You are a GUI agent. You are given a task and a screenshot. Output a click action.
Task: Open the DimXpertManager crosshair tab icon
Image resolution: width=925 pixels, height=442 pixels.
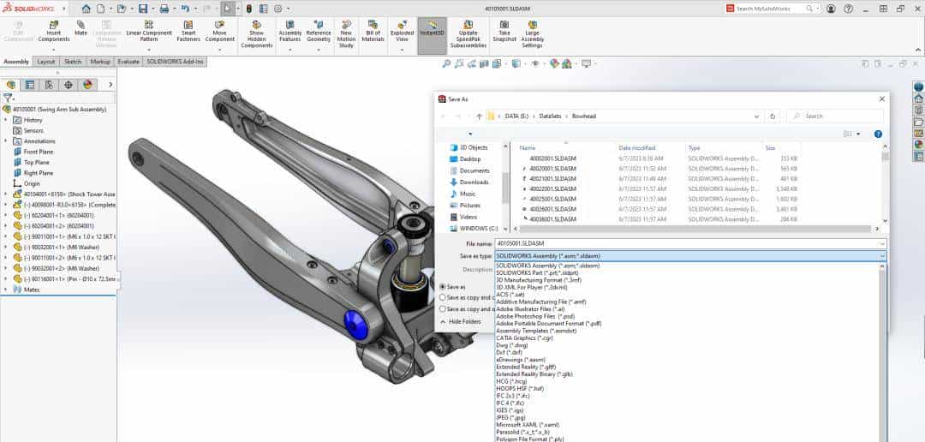pos(69,85)
